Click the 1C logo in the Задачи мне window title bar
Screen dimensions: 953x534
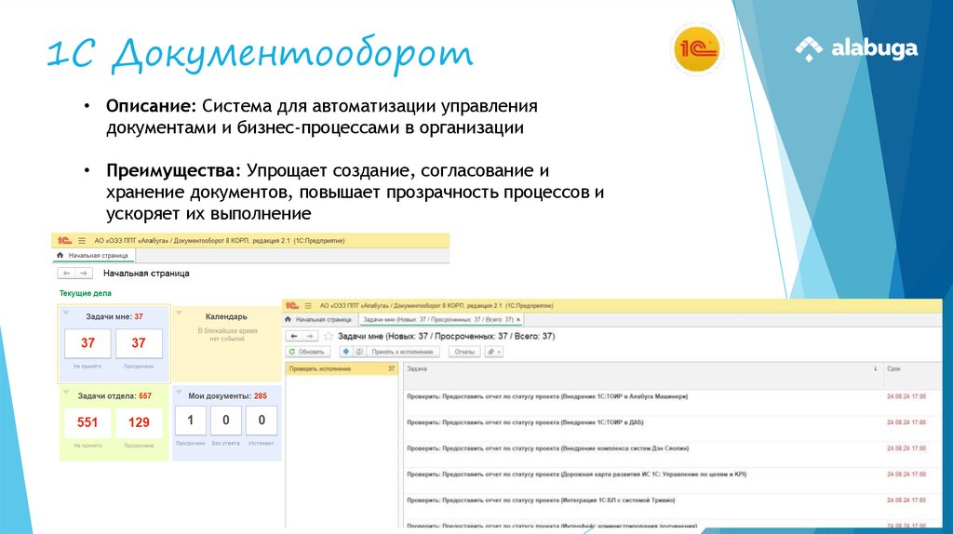[x=292, y=305]
